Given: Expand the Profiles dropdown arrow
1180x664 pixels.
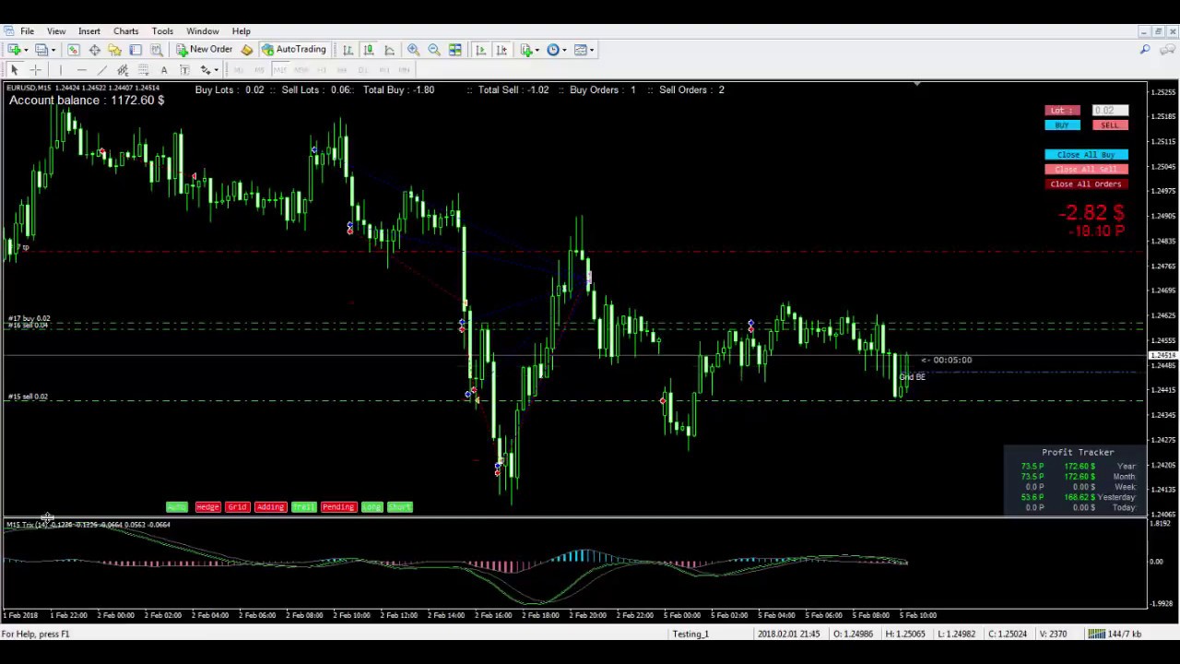Looking at the screenshot, I should (x=53, y=50).
